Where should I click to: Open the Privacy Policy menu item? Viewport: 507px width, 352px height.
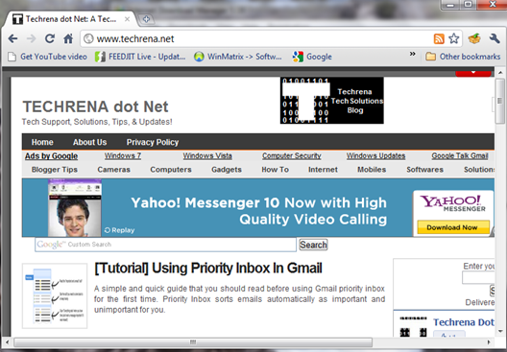click(x=153, y=142)
